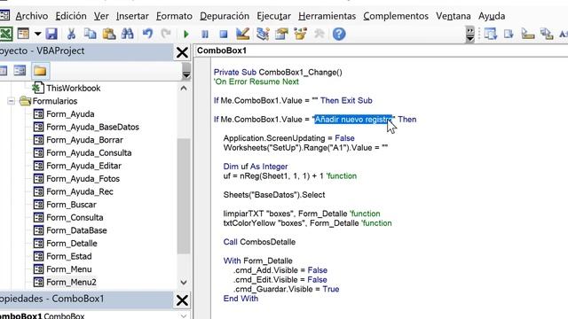
Task: Stop execution with the reset square icon
Action: [x=224, y=34]
